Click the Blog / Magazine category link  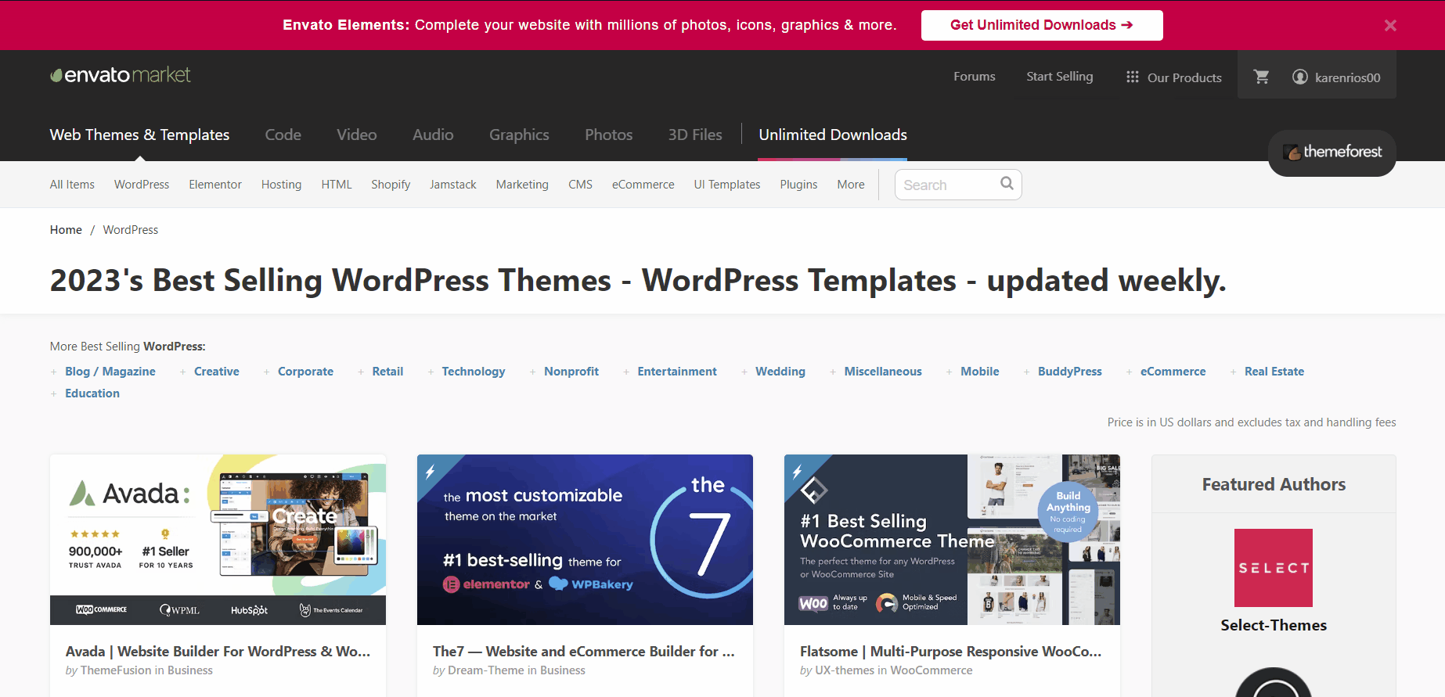(110, 372)
